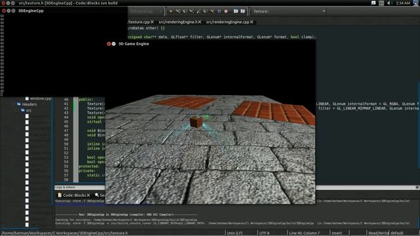This screenshot has width=420, height=236.
Task: Click the red Stop debugger icon
Action: [226, 11]
